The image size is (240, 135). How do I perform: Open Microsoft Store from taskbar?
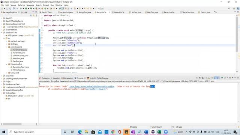pos(93,132)
